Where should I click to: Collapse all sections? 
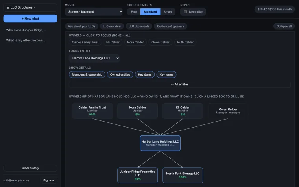284,26
